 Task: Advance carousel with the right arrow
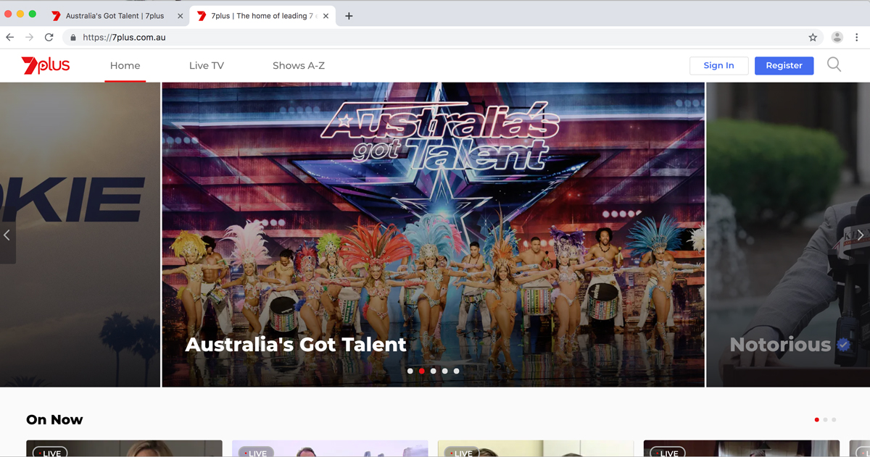click(861, 235)
